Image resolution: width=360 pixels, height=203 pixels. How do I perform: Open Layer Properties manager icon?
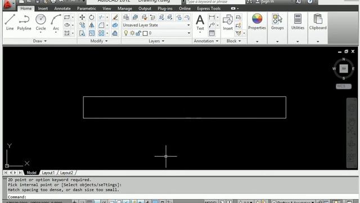click(x=126, y=17)
